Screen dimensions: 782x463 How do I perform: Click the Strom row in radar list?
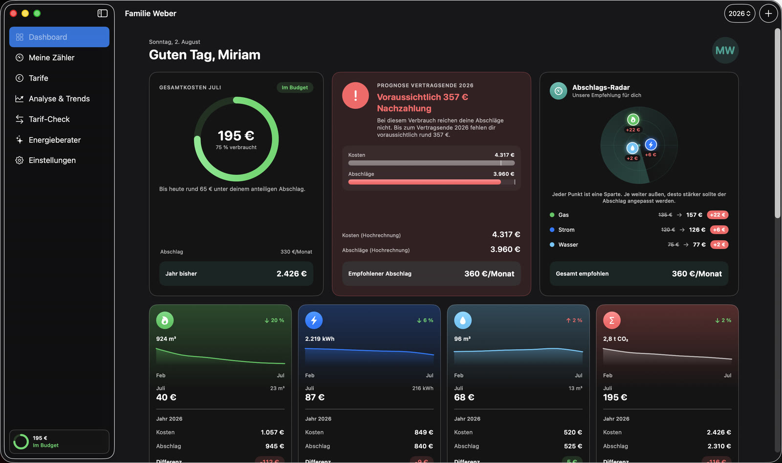(x=639, y=230)
